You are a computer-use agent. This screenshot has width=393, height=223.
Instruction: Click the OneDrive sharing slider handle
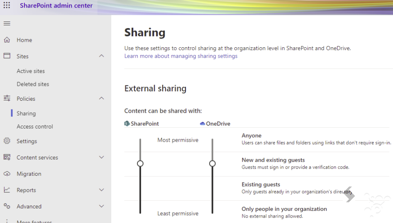click(x=212, y=163)
